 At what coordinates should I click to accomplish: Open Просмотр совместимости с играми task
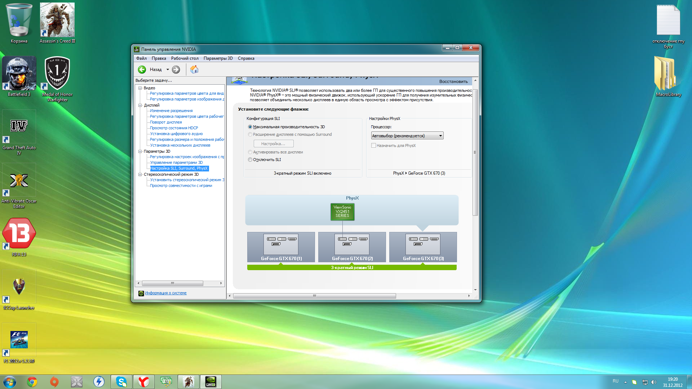point(181,185)
